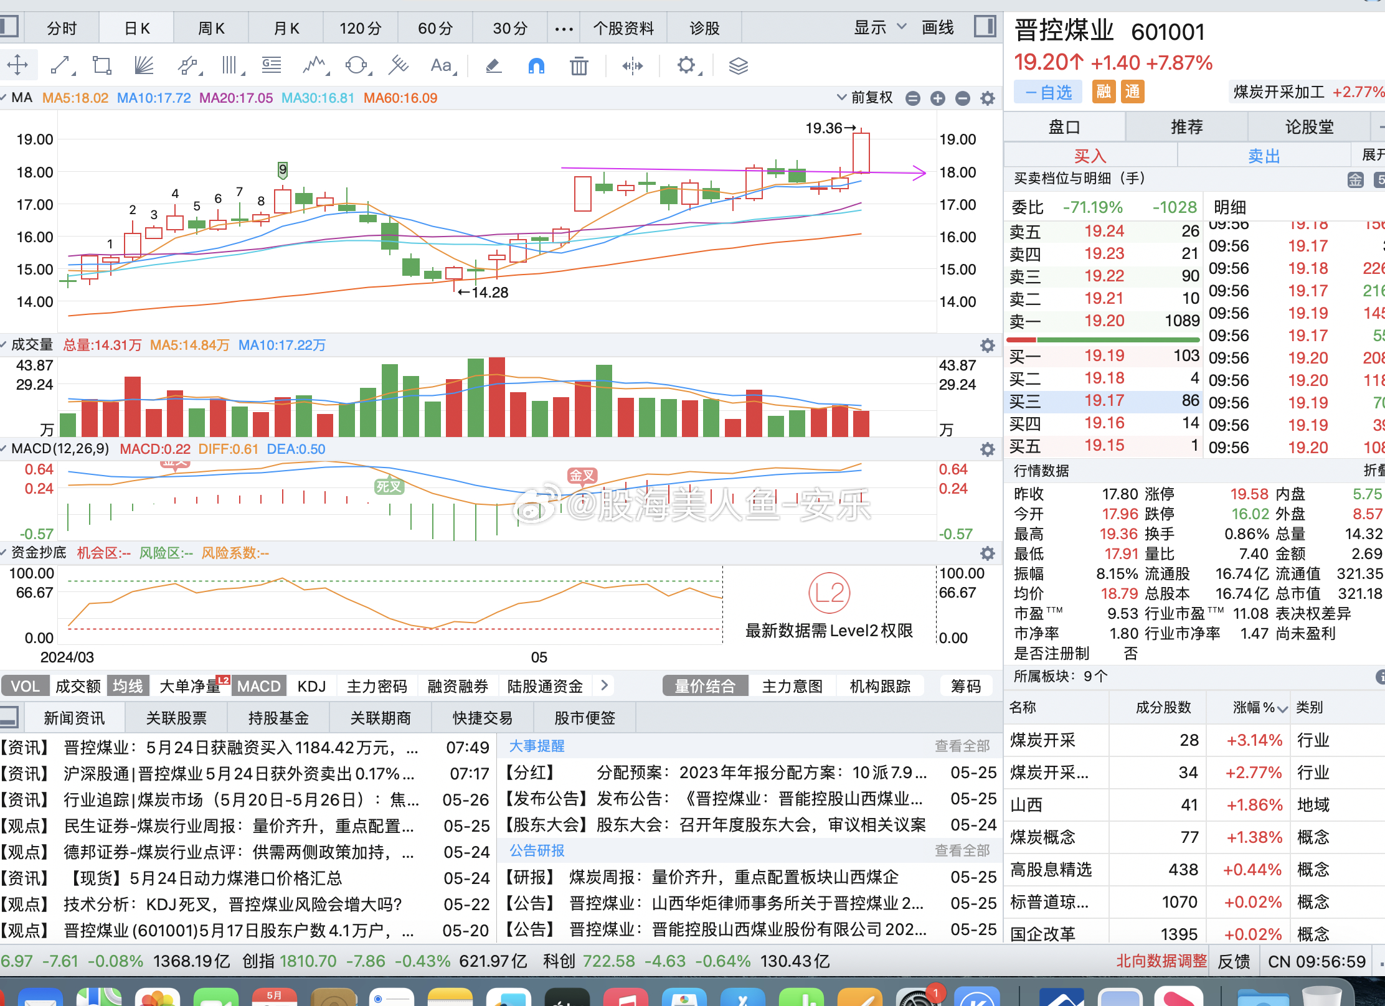1385x1006 pixels.
Task: Open the text annotation (Aa) tool
Action: coord(442,65)
